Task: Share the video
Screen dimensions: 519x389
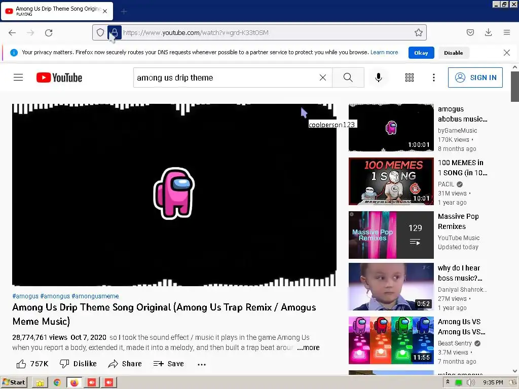Action: pyautogui.click(x=125, y=364)
